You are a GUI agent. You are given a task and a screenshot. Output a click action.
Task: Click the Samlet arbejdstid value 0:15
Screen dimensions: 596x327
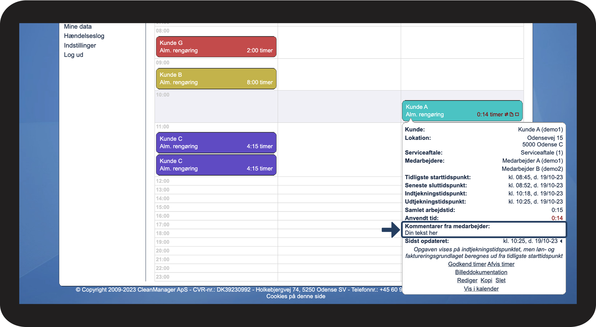click(x=557, y=210)
